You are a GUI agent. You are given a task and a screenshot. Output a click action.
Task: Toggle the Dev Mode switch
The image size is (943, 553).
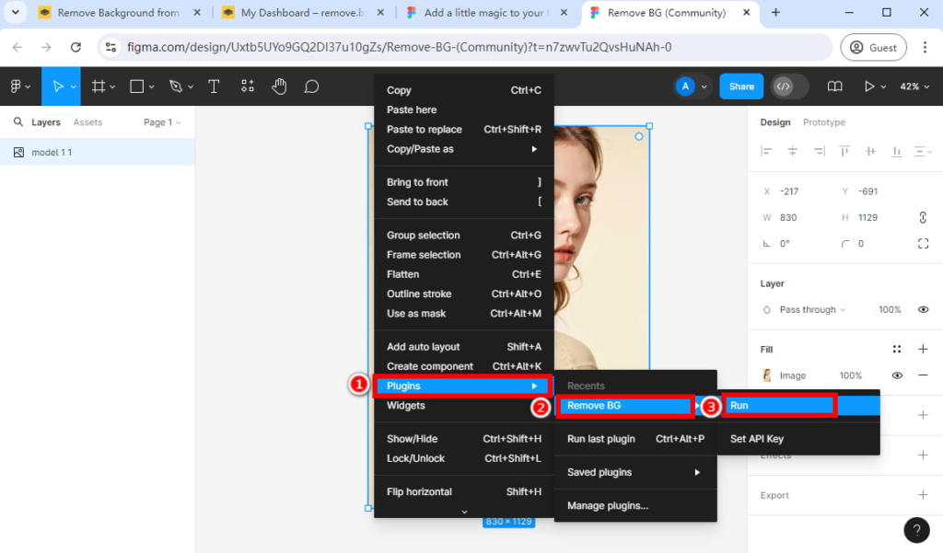(789, 86)
